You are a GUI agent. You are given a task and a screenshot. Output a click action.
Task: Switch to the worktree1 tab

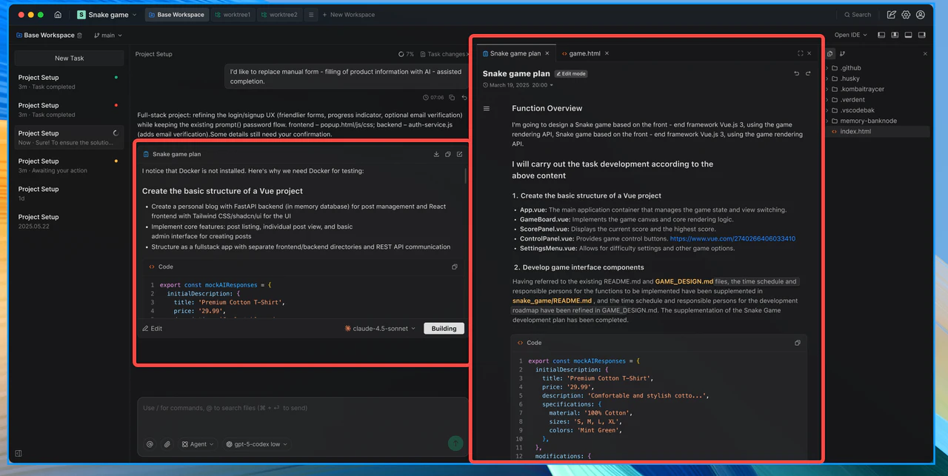(x=233, y=15)
